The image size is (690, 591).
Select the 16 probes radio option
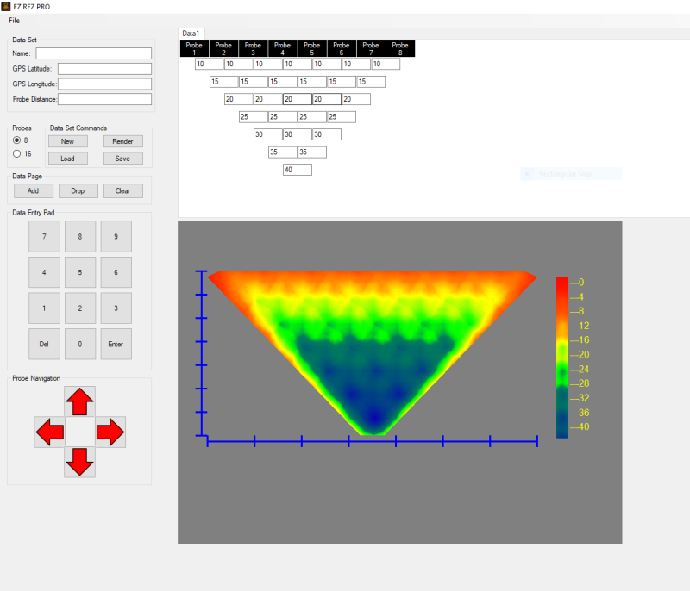17,153
